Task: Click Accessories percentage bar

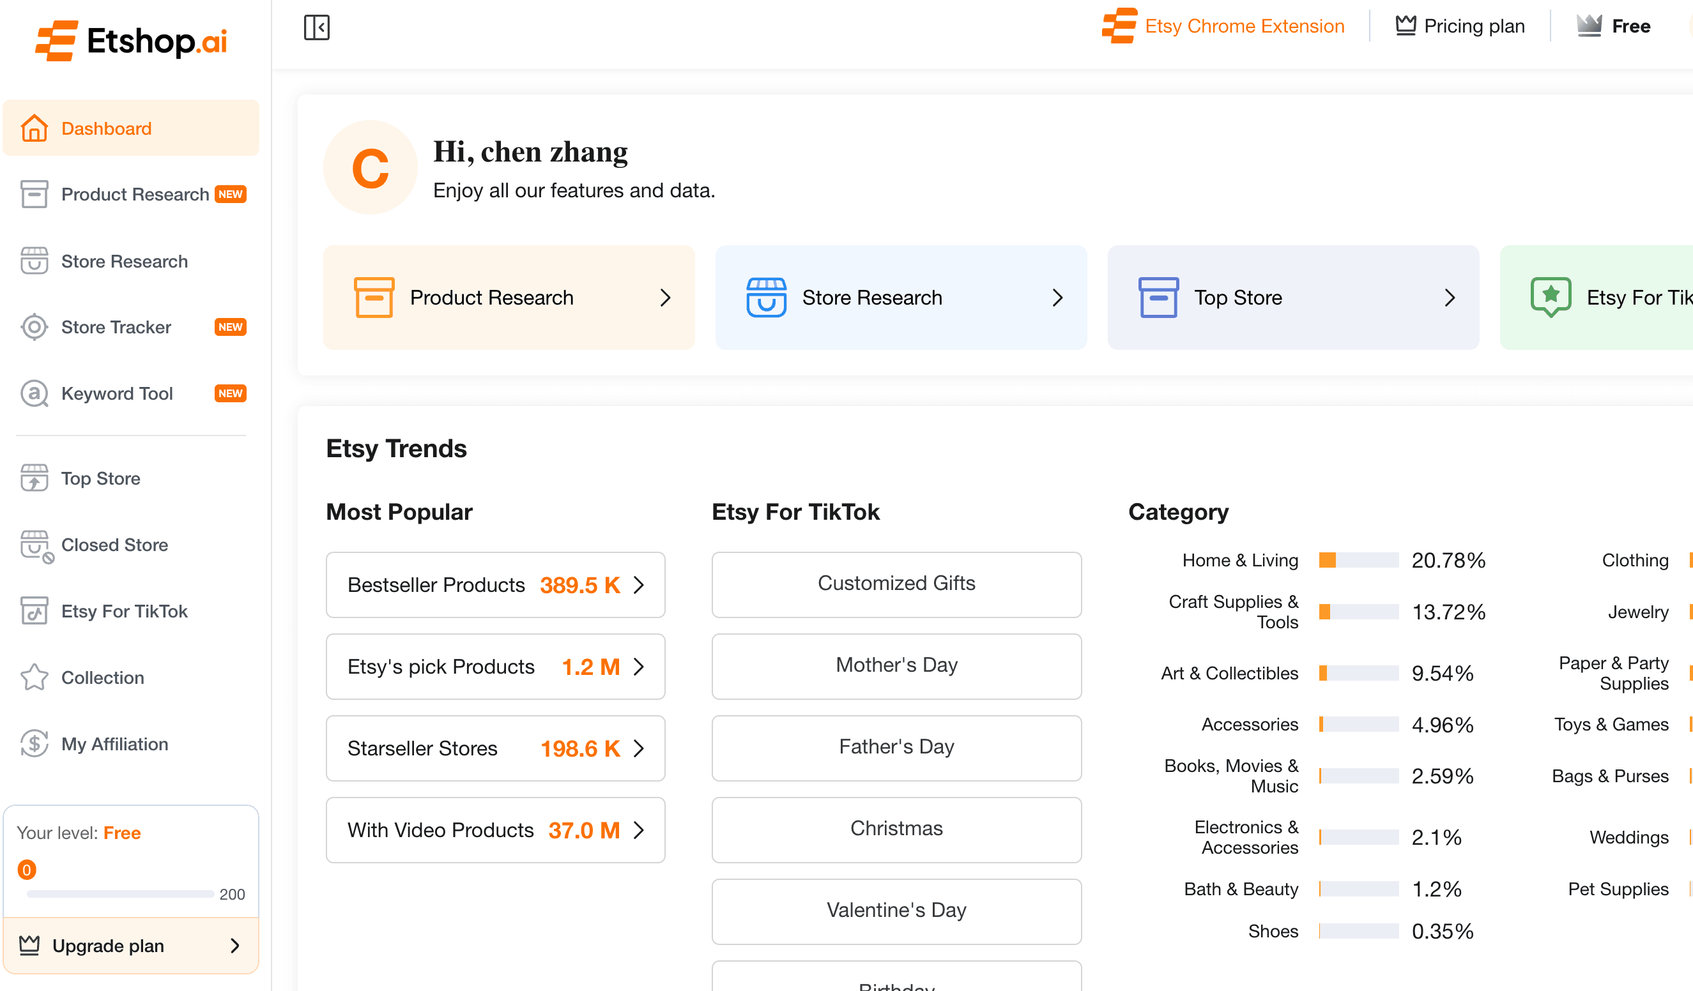Action: click(x=1358, y=725)
